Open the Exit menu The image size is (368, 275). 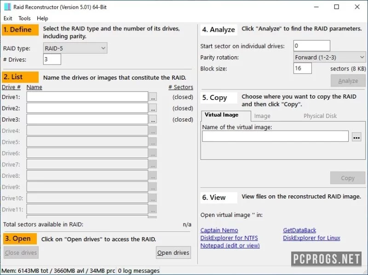(8, 18)
